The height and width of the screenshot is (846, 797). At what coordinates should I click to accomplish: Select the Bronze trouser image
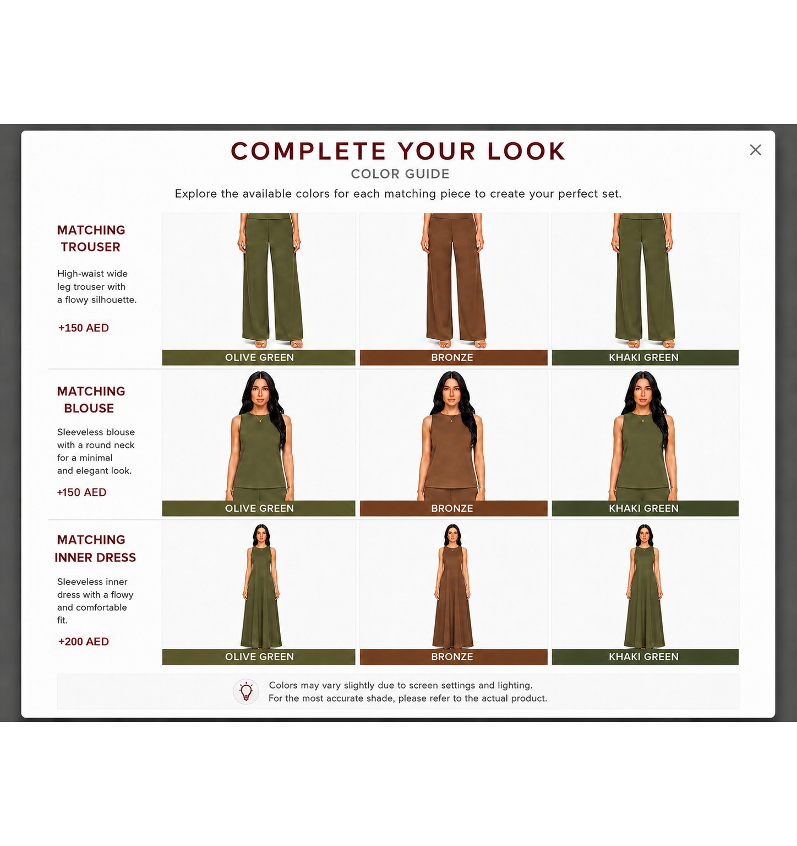tap(454, 281)
